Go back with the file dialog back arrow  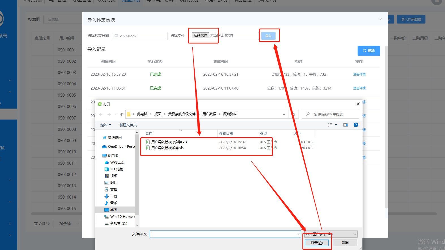click(x=101, y=114)
